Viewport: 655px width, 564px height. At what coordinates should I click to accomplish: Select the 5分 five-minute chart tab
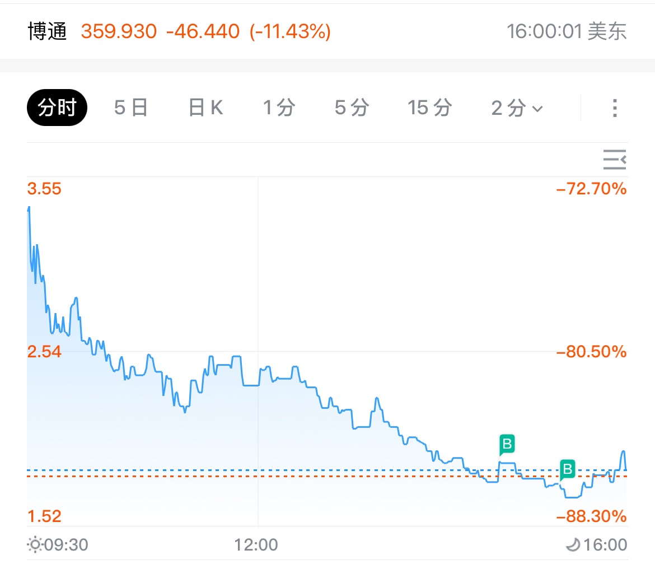[352, 108]
